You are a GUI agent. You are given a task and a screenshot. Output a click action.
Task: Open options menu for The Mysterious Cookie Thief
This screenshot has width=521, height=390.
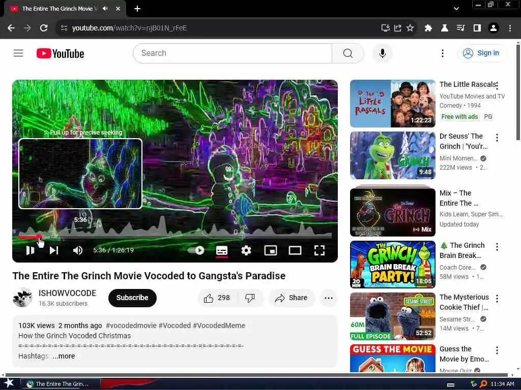[497, 299]
